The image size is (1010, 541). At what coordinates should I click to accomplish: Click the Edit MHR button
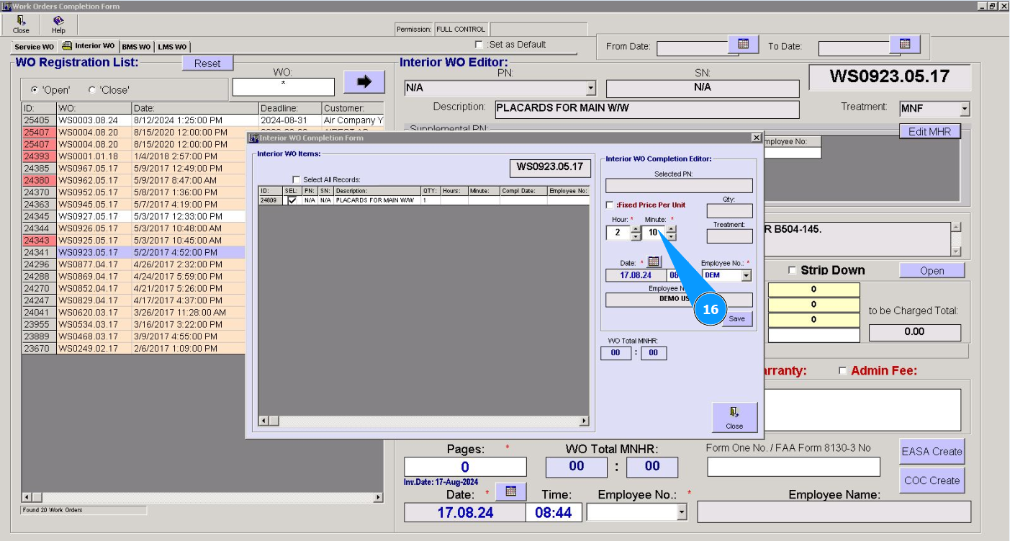929,132
